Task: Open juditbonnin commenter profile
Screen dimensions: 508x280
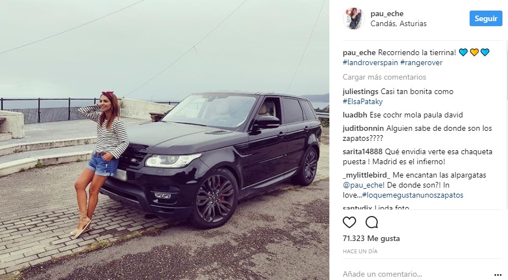Action: coord(363,129)
